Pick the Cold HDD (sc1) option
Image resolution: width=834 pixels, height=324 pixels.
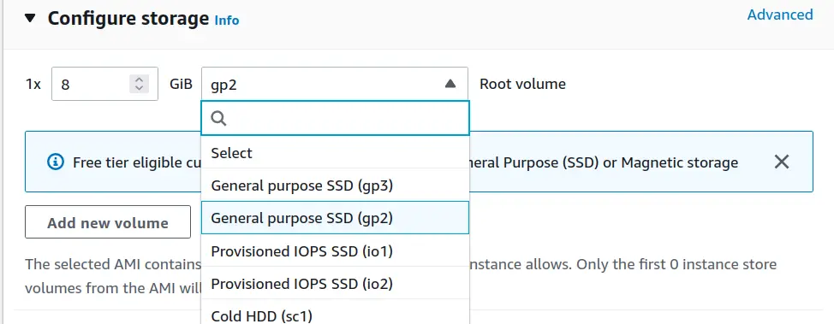point(335,315)
